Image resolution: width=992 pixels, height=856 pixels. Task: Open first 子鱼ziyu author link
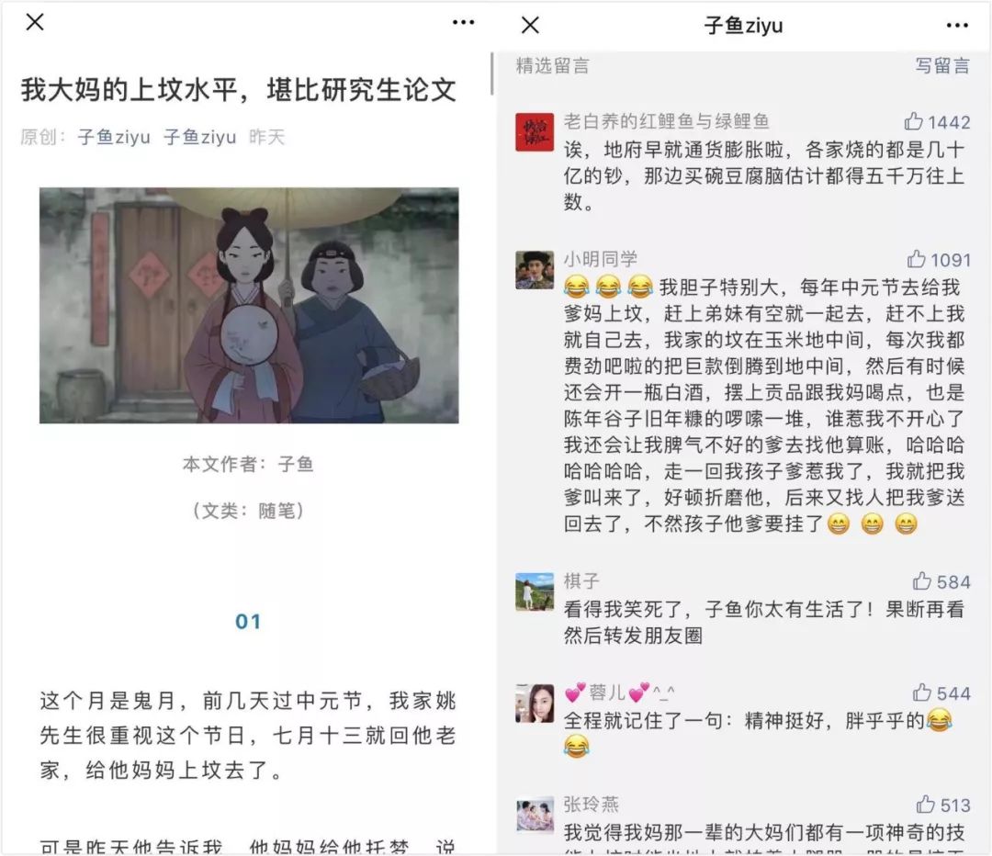[114, 137]
